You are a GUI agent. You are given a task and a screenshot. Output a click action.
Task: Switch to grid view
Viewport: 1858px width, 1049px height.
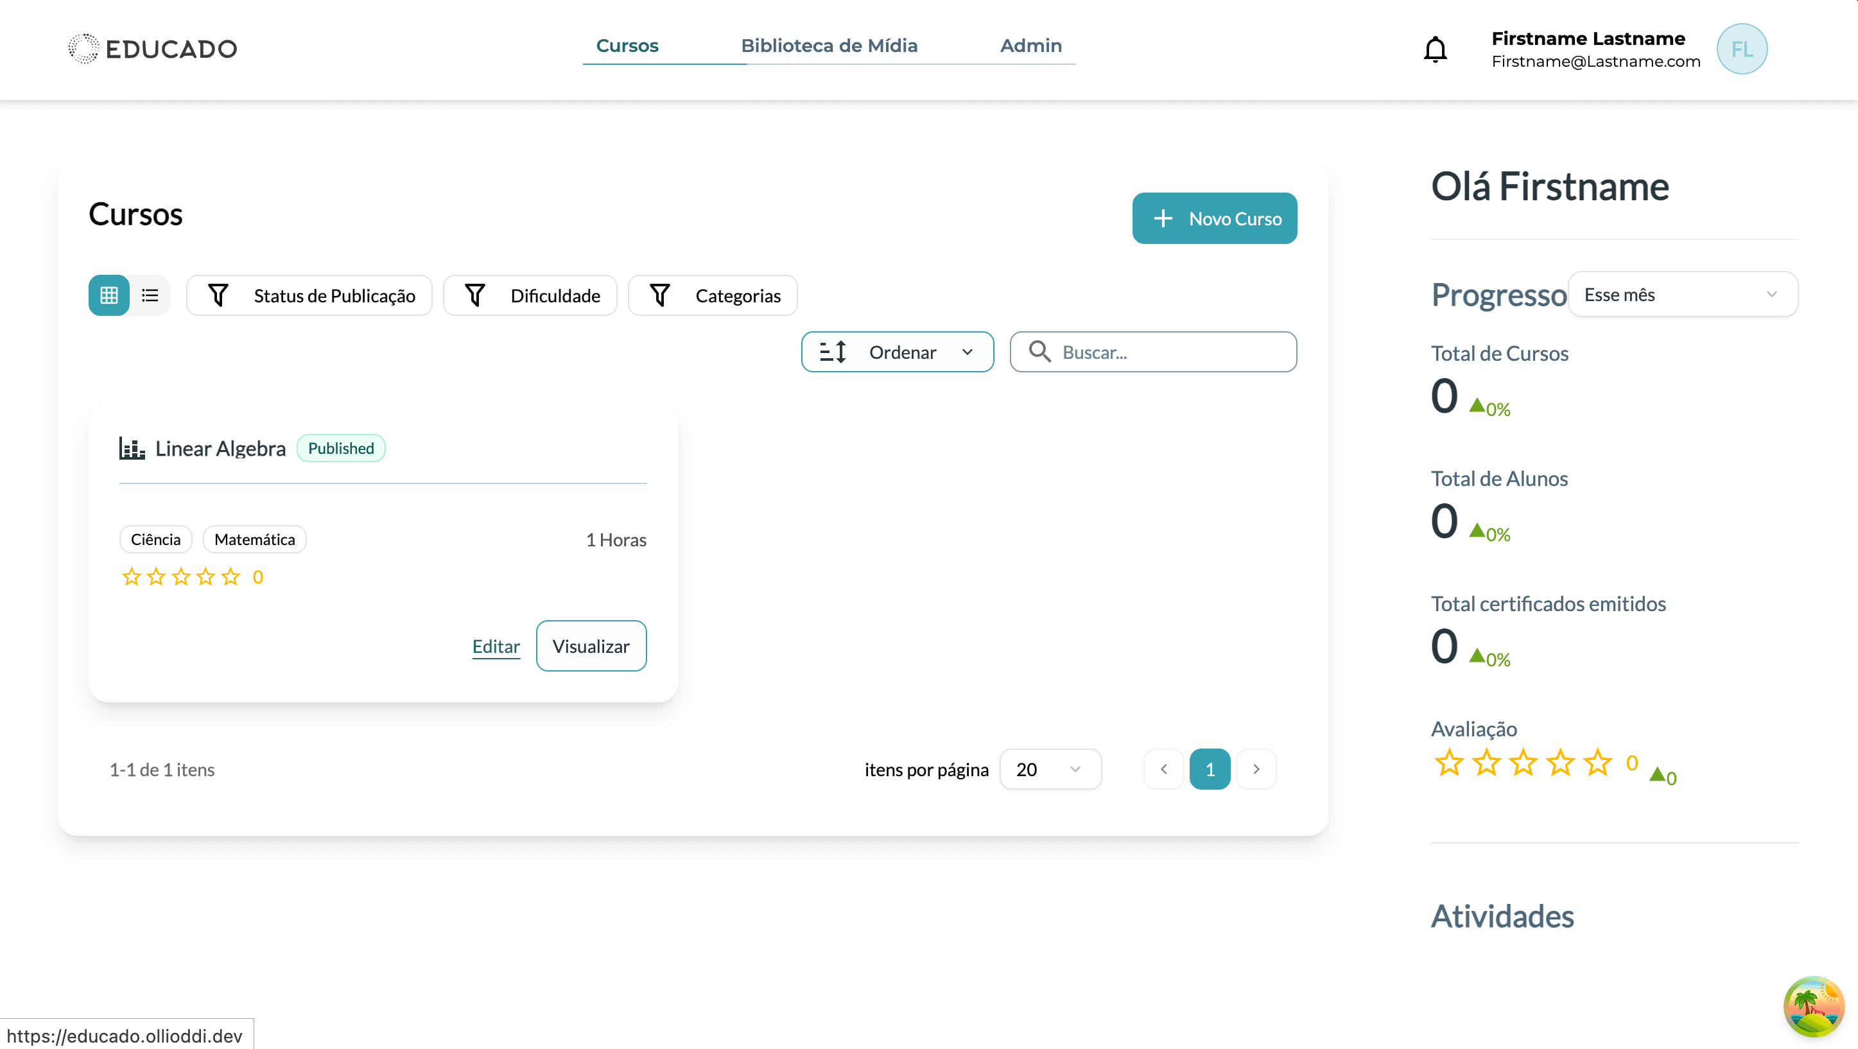coord(109,295)
